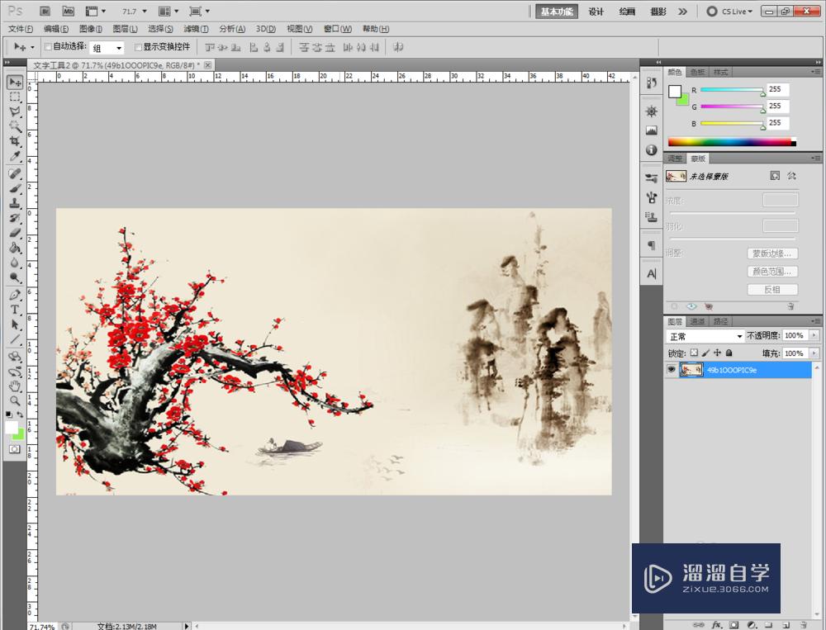826x630 pixels.
Task: Enable the 显示变换控件 checkbox
Action: coord(138,47)
